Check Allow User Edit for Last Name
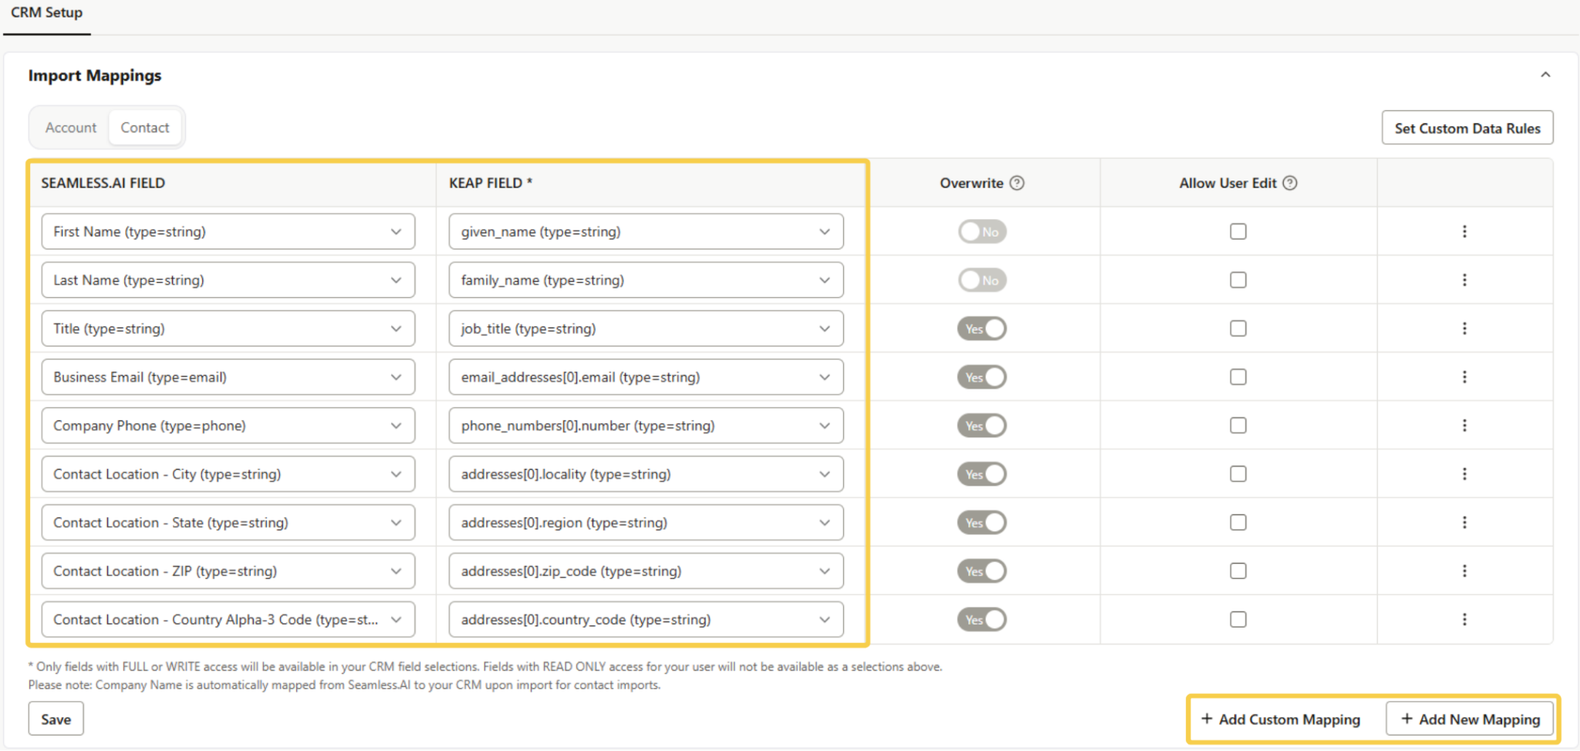This screenshot has width=1580, height=751. [1238, 280]
